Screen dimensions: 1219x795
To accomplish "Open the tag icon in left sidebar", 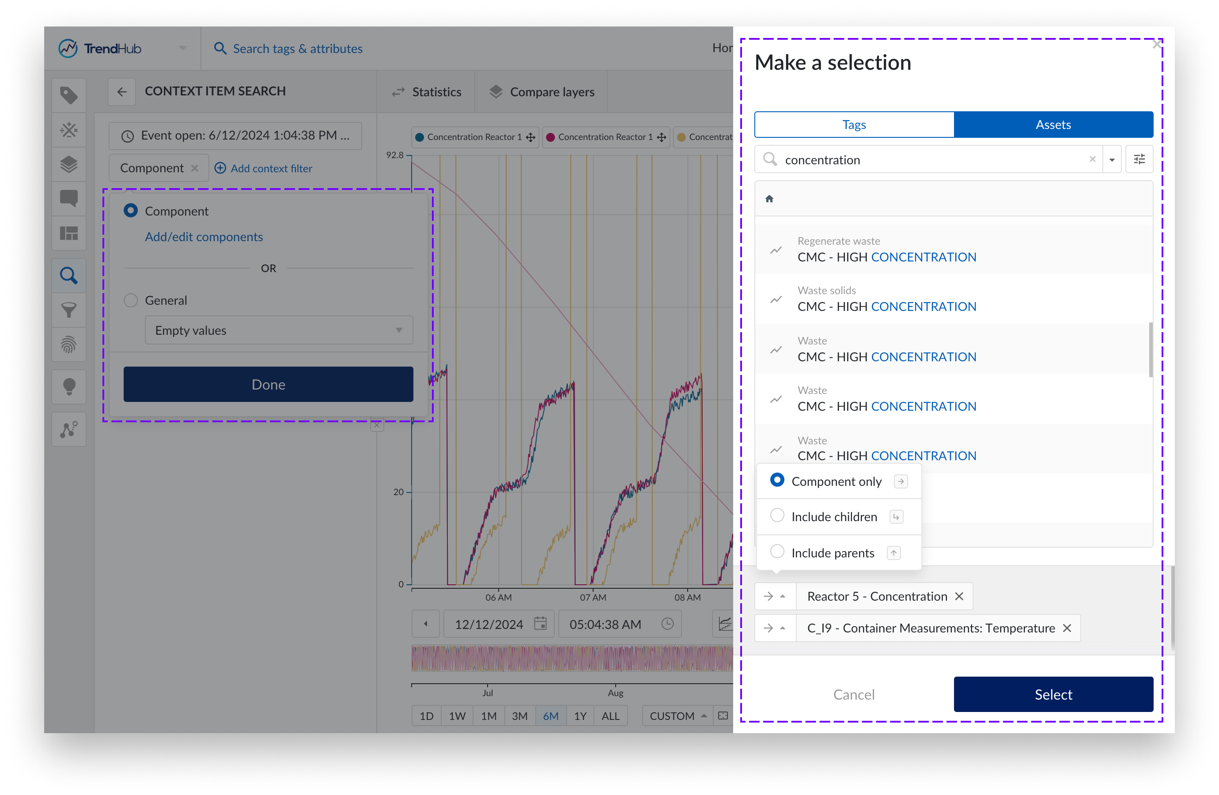I will pyautogui.click(x=68, y=95).
